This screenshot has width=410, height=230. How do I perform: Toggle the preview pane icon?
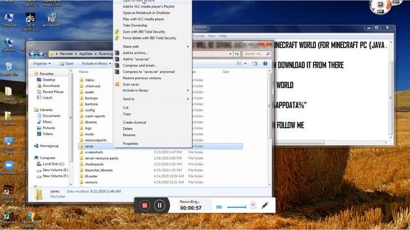pyautogui.click(x=255, y=64)
